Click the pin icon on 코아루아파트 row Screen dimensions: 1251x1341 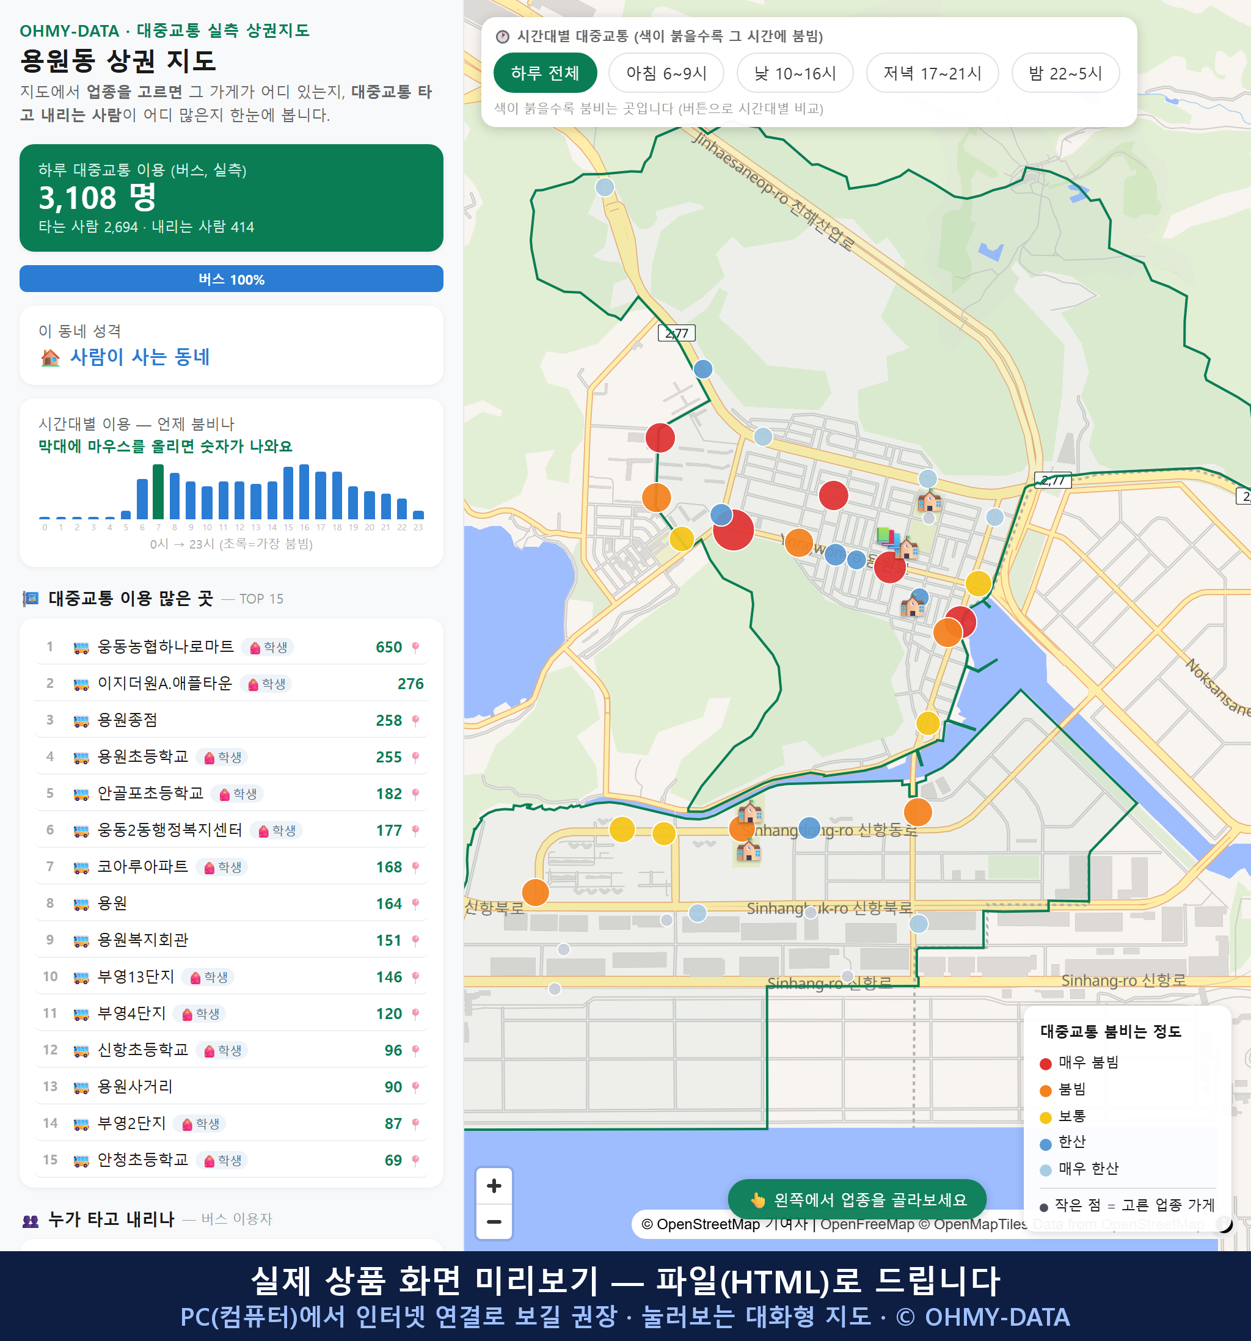click(415, 868)
